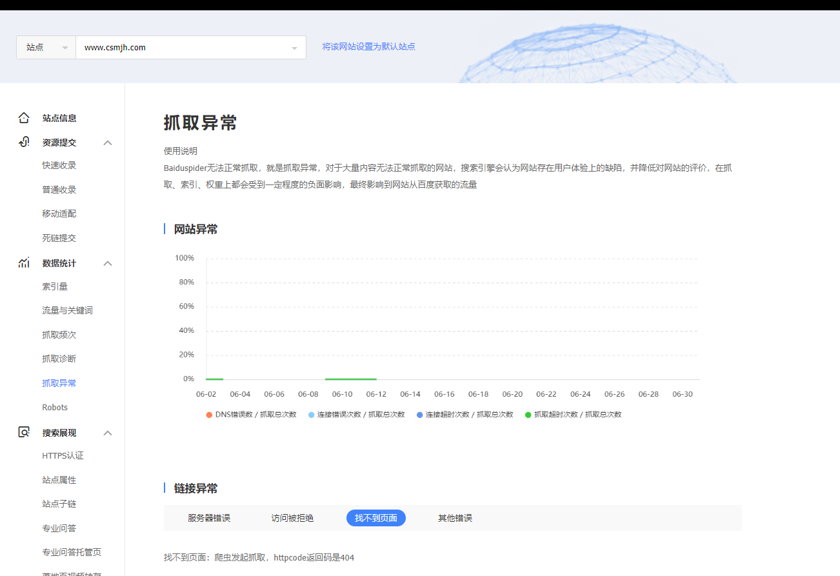Click the 数据统计 chart icon in sidebar
Screen dimensions: 840x576
[24, 263]
